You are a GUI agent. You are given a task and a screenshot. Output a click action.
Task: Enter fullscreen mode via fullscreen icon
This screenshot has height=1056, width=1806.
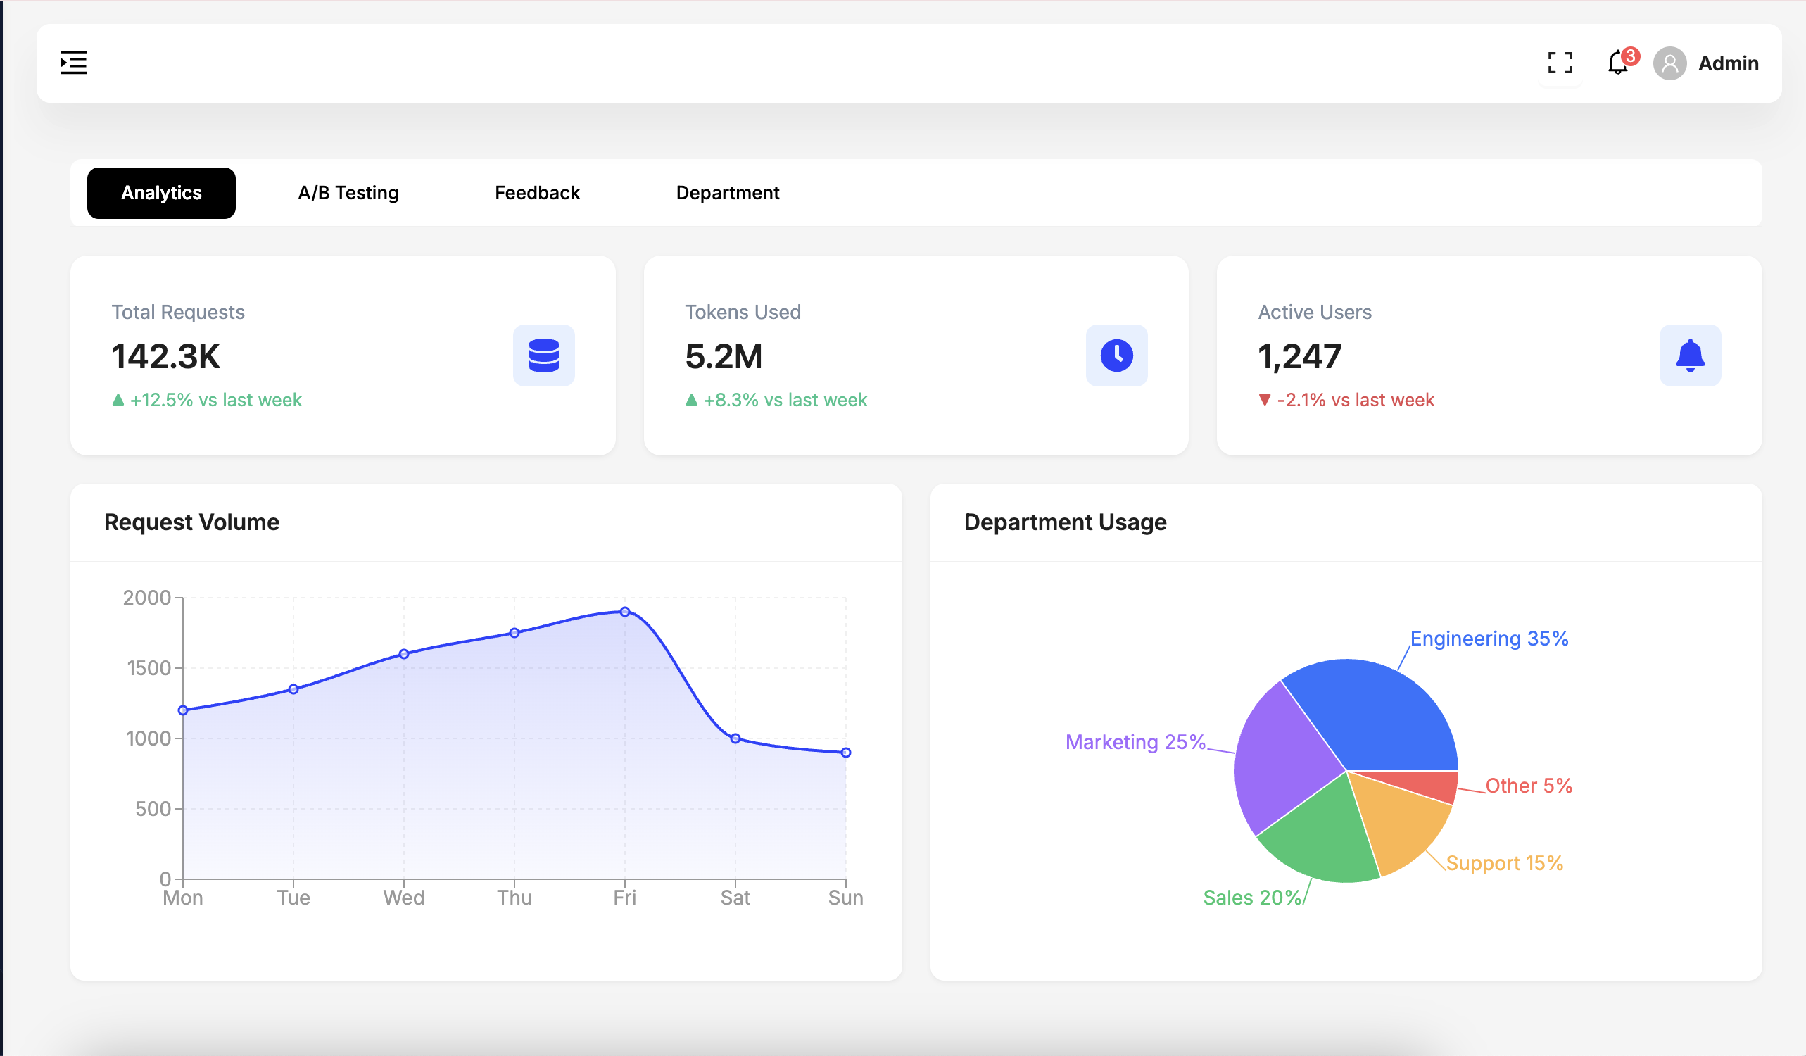point(1560,63)
